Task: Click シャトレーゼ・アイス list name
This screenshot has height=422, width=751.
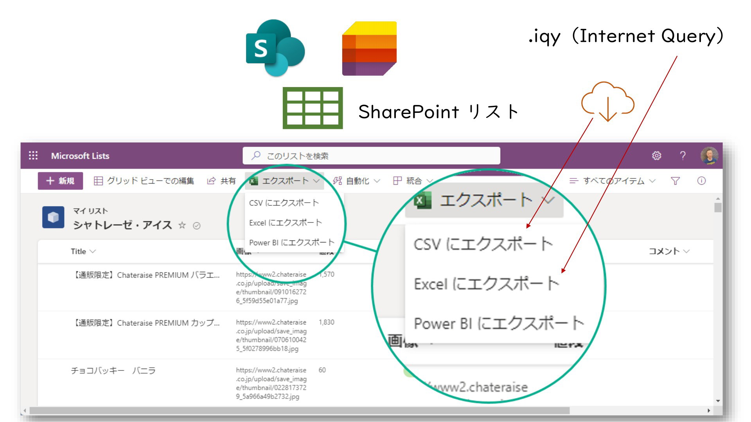Action: (x=122, y=225)
